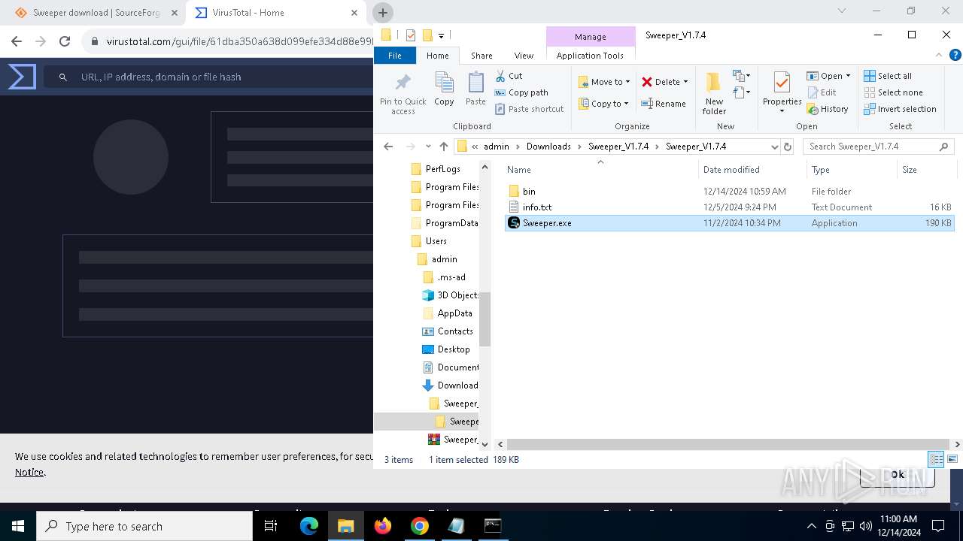Open file Properties from ribbon
963x541 pixels.
[782, 93]
